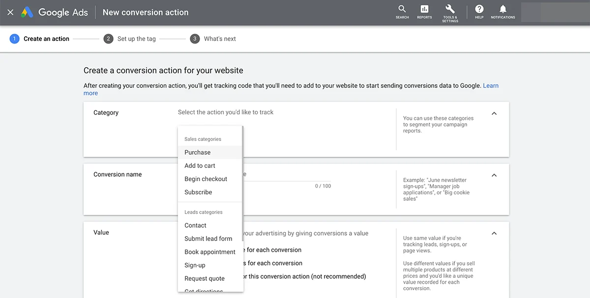Open the Search tool in header
This screenshot has height=298, width=590.
[x=402, y=12]
